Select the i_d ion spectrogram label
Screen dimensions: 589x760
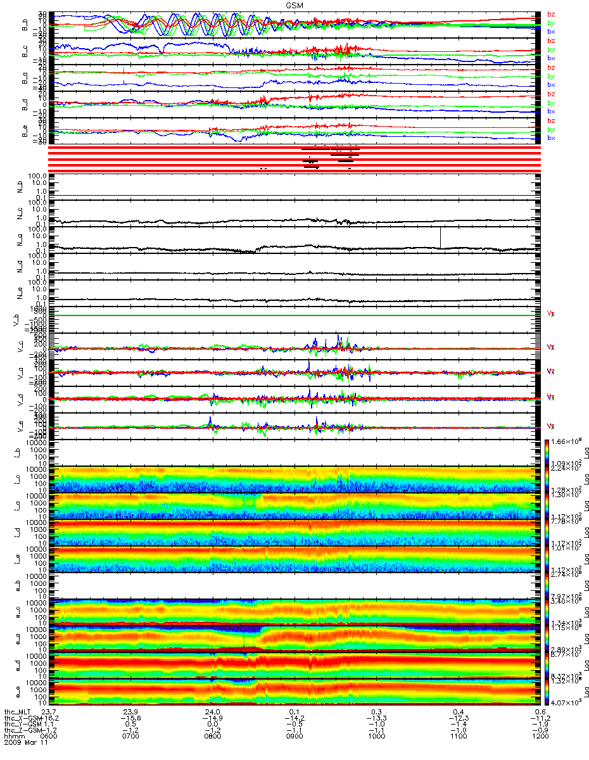[17, 534]
